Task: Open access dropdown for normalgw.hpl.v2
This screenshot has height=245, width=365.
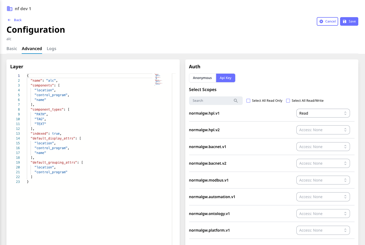Action: [x=323, y=130]
